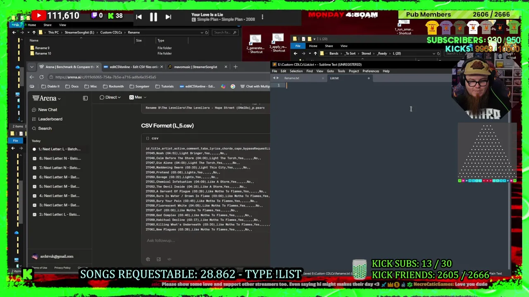Click the Rename 9 folder in Explorer
Image resolution: width=529 pixels, height=297 pixels.
click(x=42, y=48)
